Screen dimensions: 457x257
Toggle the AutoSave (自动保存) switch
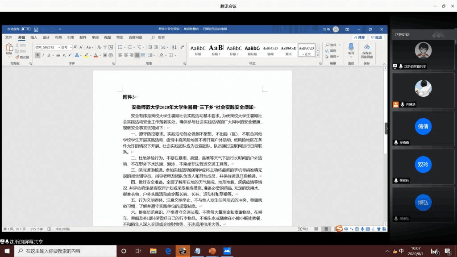pos(26,29)
